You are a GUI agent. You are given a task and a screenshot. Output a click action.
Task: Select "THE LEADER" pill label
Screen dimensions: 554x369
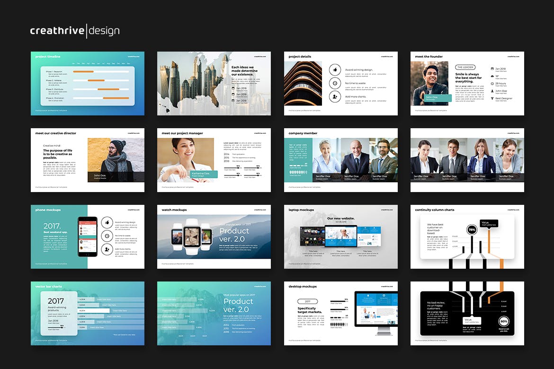click(x=465, y=67)
